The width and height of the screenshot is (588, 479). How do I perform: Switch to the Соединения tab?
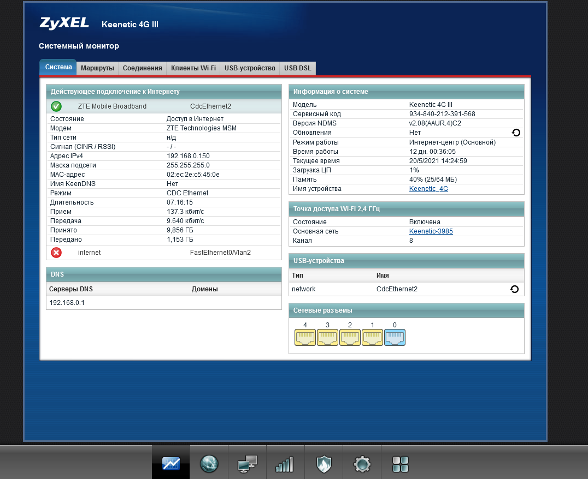coord(143,68)
